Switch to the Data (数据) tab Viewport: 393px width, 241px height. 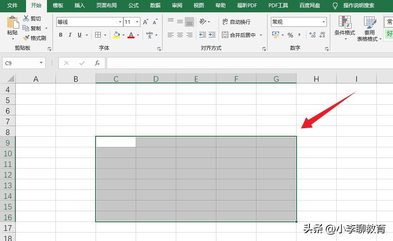tap(155, 6)
